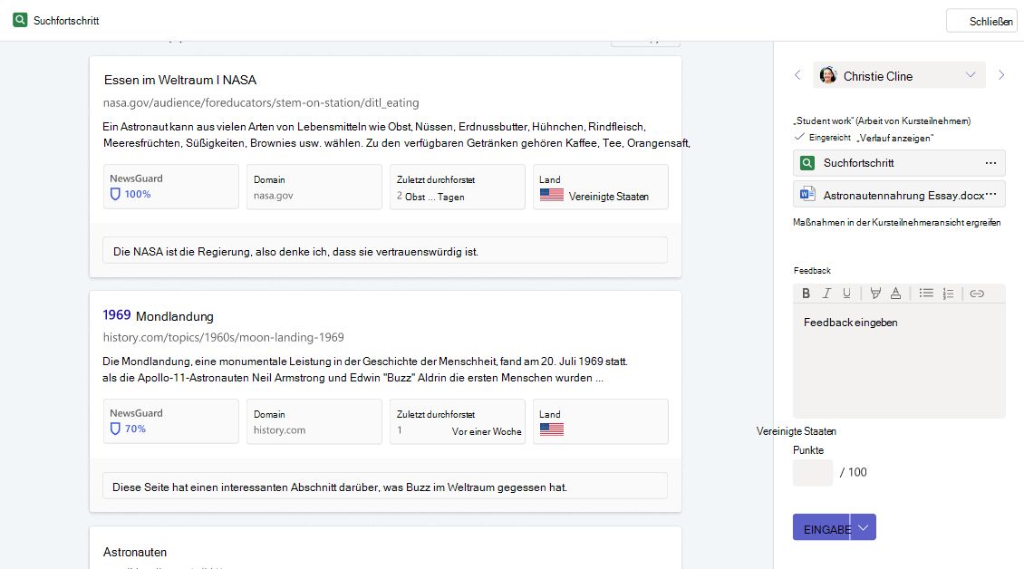Image resolution: width=1024 pixels, height=569 pixels.
Task: Click the student note about NASA trustworthiness
Action: click(385, 251)
